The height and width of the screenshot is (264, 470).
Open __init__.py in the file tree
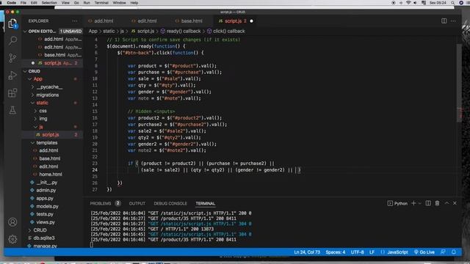[x=46, y=183]
